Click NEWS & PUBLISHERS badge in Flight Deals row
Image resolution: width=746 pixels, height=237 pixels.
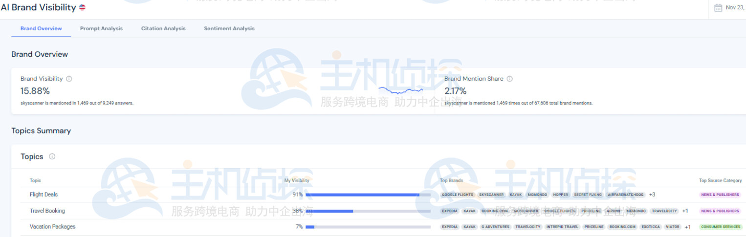click(720, 194)
